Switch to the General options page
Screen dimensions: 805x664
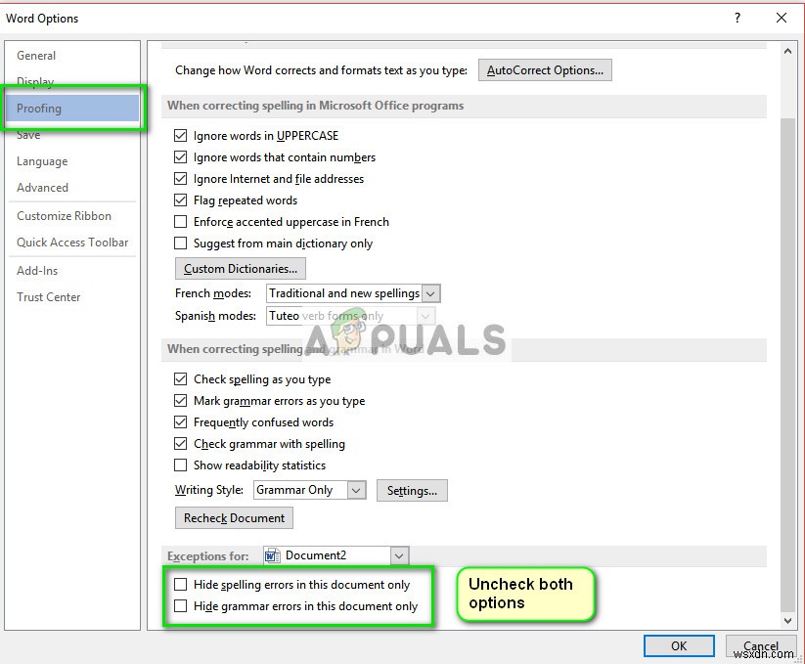pos(35,56)
